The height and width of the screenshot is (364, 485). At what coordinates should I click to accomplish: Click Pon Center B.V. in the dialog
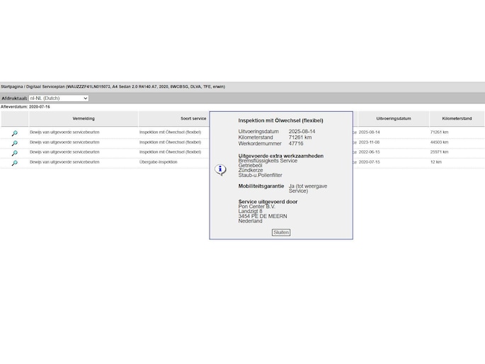(256, 207)
